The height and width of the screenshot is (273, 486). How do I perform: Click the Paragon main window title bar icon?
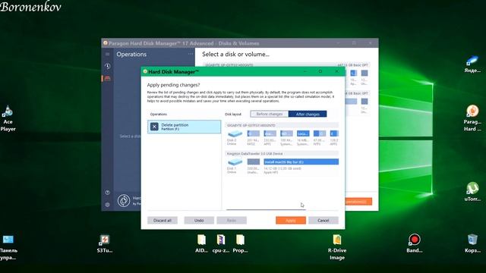[x=105, y=43]
